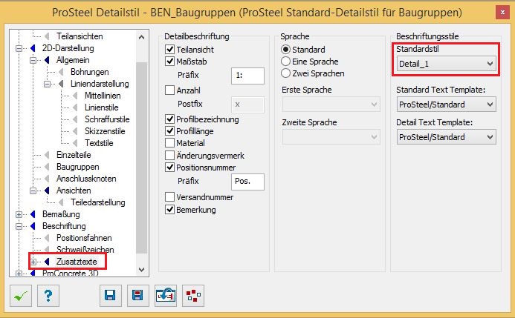Click blue arrow icon beside Ansichten

pos(47,191)
